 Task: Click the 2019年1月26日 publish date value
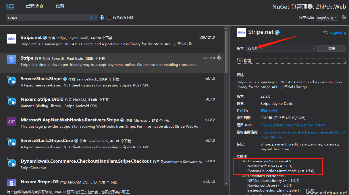282,118
